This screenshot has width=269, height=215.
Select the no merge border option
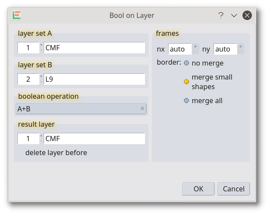186,63
